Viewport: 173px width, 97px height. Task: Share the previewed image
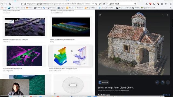click(157, 82)
